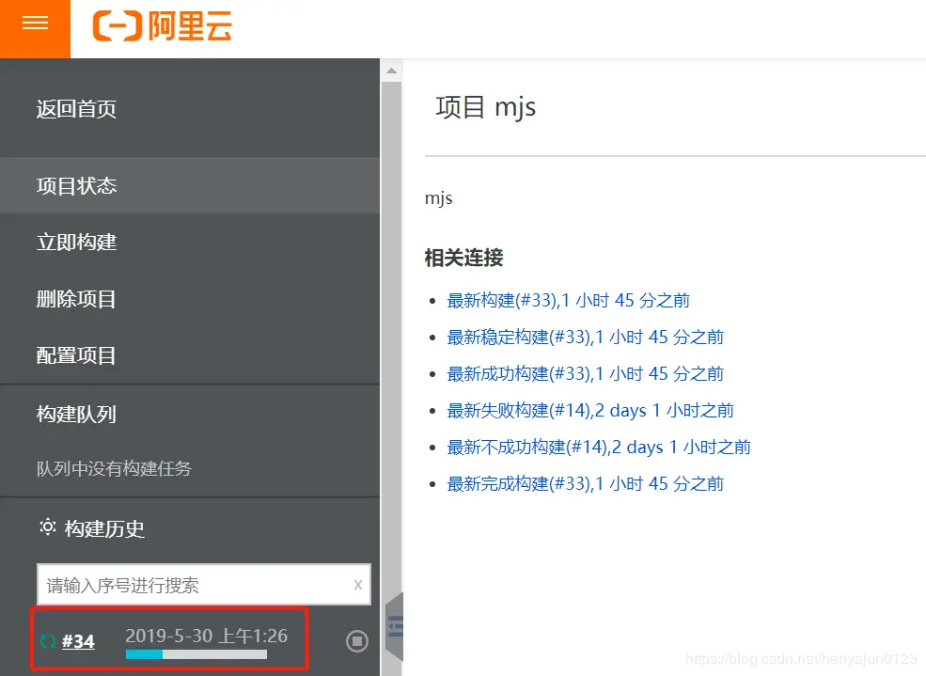Click the sidebar collapse handle
Image resolution: width=926 pixels, height=676 pixels.
(x=395, y=626)
